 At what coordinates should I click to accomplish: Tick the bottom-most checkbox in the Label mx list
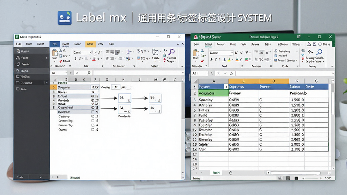[x=93, y=130]
